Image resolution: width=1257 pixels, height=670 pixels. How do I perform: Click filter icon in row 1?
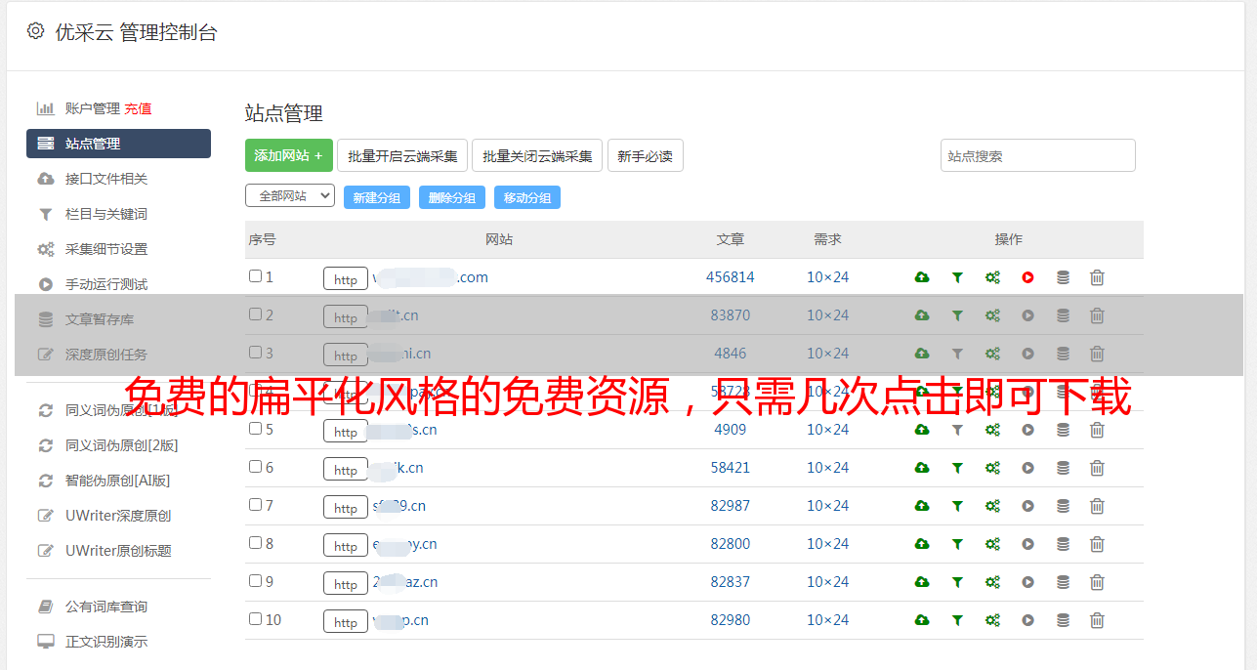[x=957, y=277]
